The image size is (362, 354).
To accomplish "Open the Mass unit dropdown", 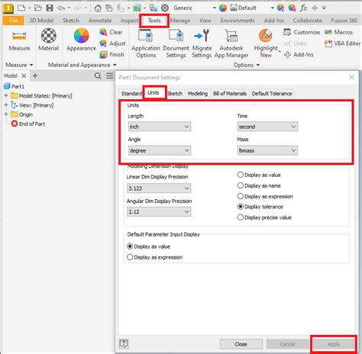I will click(x=267, y=150).
